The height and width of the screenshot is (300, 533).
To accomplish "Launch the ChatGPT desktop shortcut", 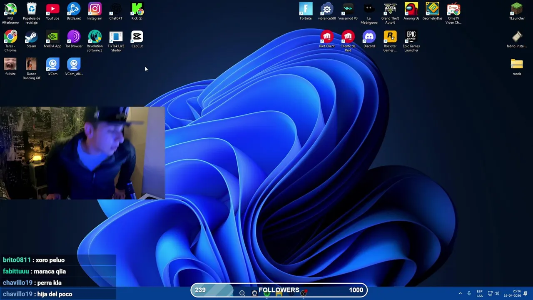I will click(x=116, y=12).
